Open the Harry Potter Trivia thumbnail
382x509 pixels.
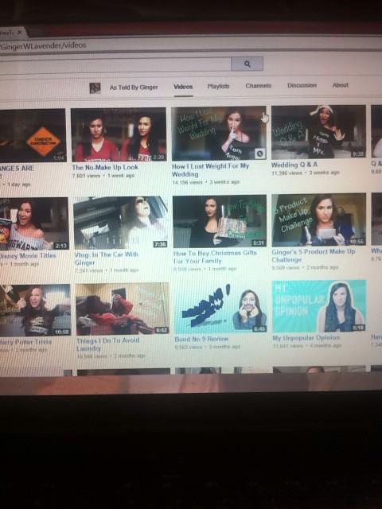[35, 310]
